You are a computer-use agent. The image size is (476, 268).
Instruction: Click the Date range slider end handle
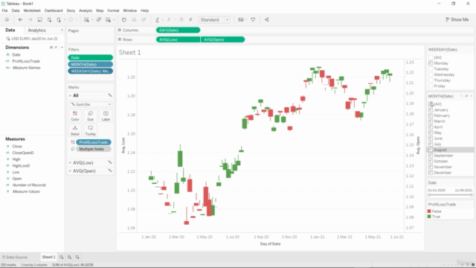(x=472, y=195)
